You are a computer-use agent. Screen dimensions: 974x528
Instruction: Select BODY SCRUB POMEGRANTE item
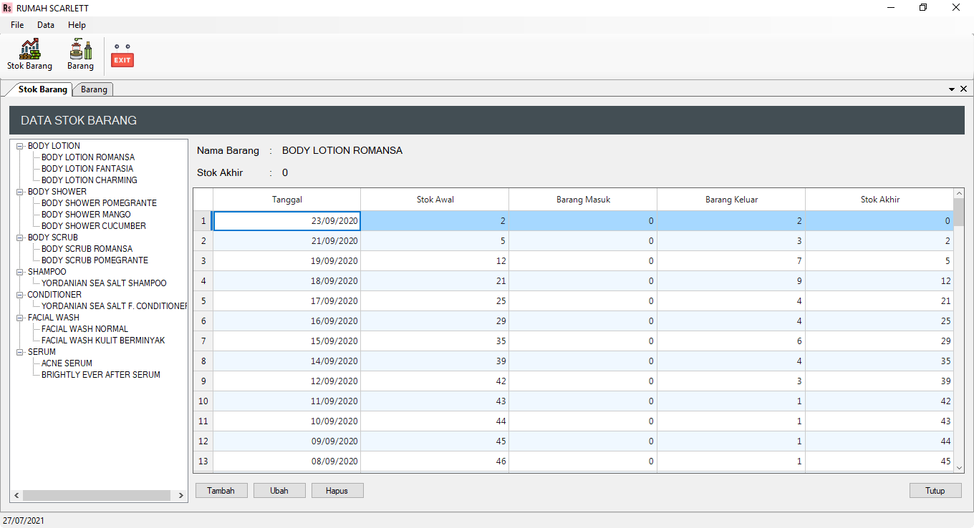[95, 260]
